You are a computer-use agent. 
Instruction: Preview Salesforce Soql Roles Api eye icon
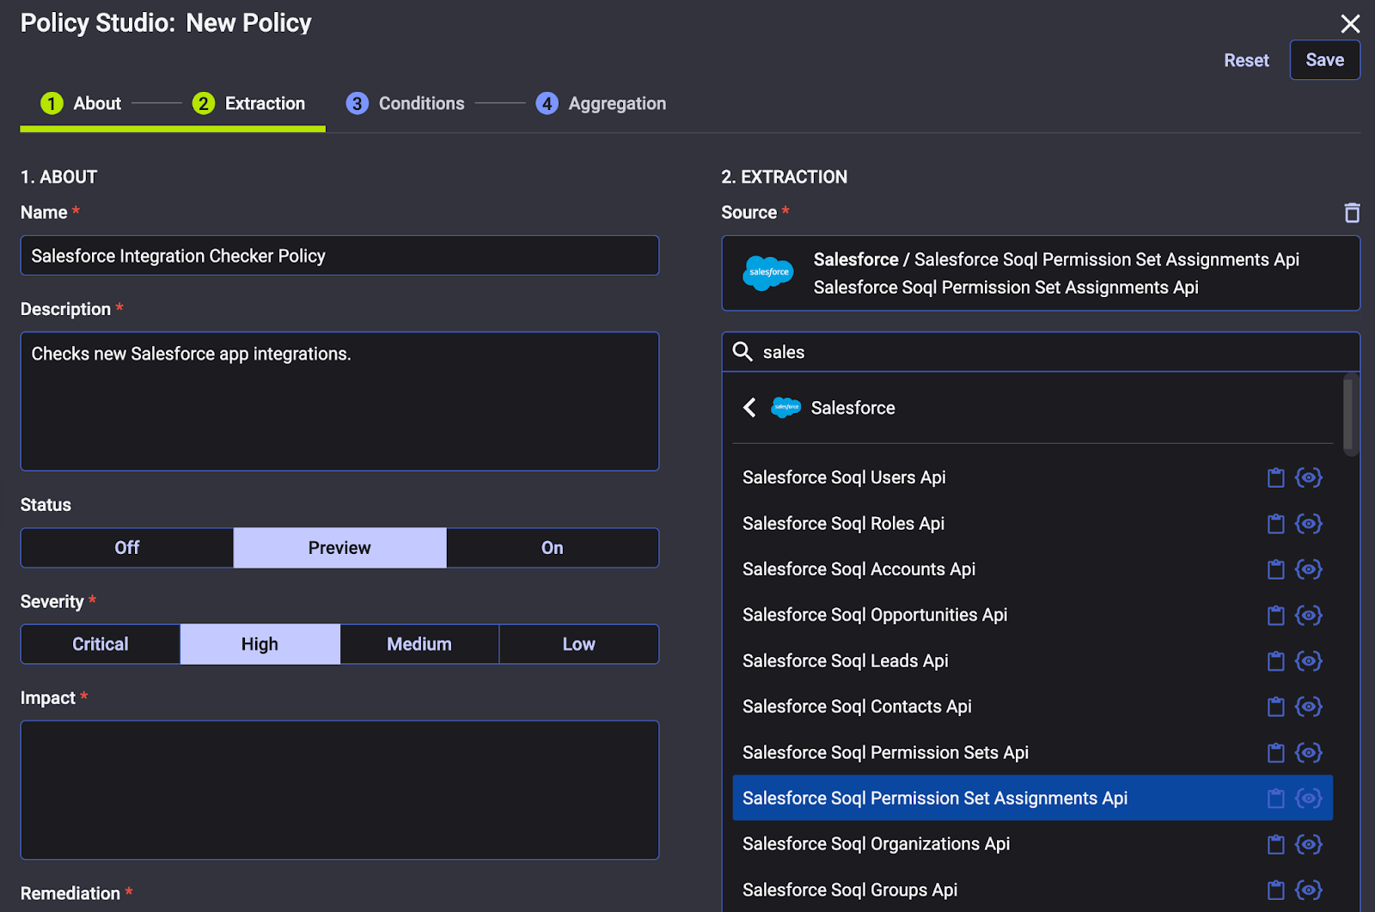click(1309, 523)
